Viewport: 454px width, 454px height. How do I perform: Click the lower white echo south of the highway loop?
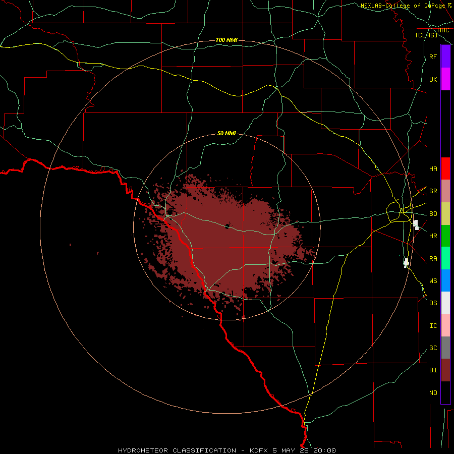coord(406,263)
